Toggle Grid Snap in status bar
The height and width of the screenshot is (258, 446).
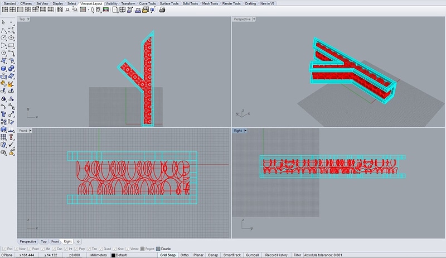(x=168, y=255)
